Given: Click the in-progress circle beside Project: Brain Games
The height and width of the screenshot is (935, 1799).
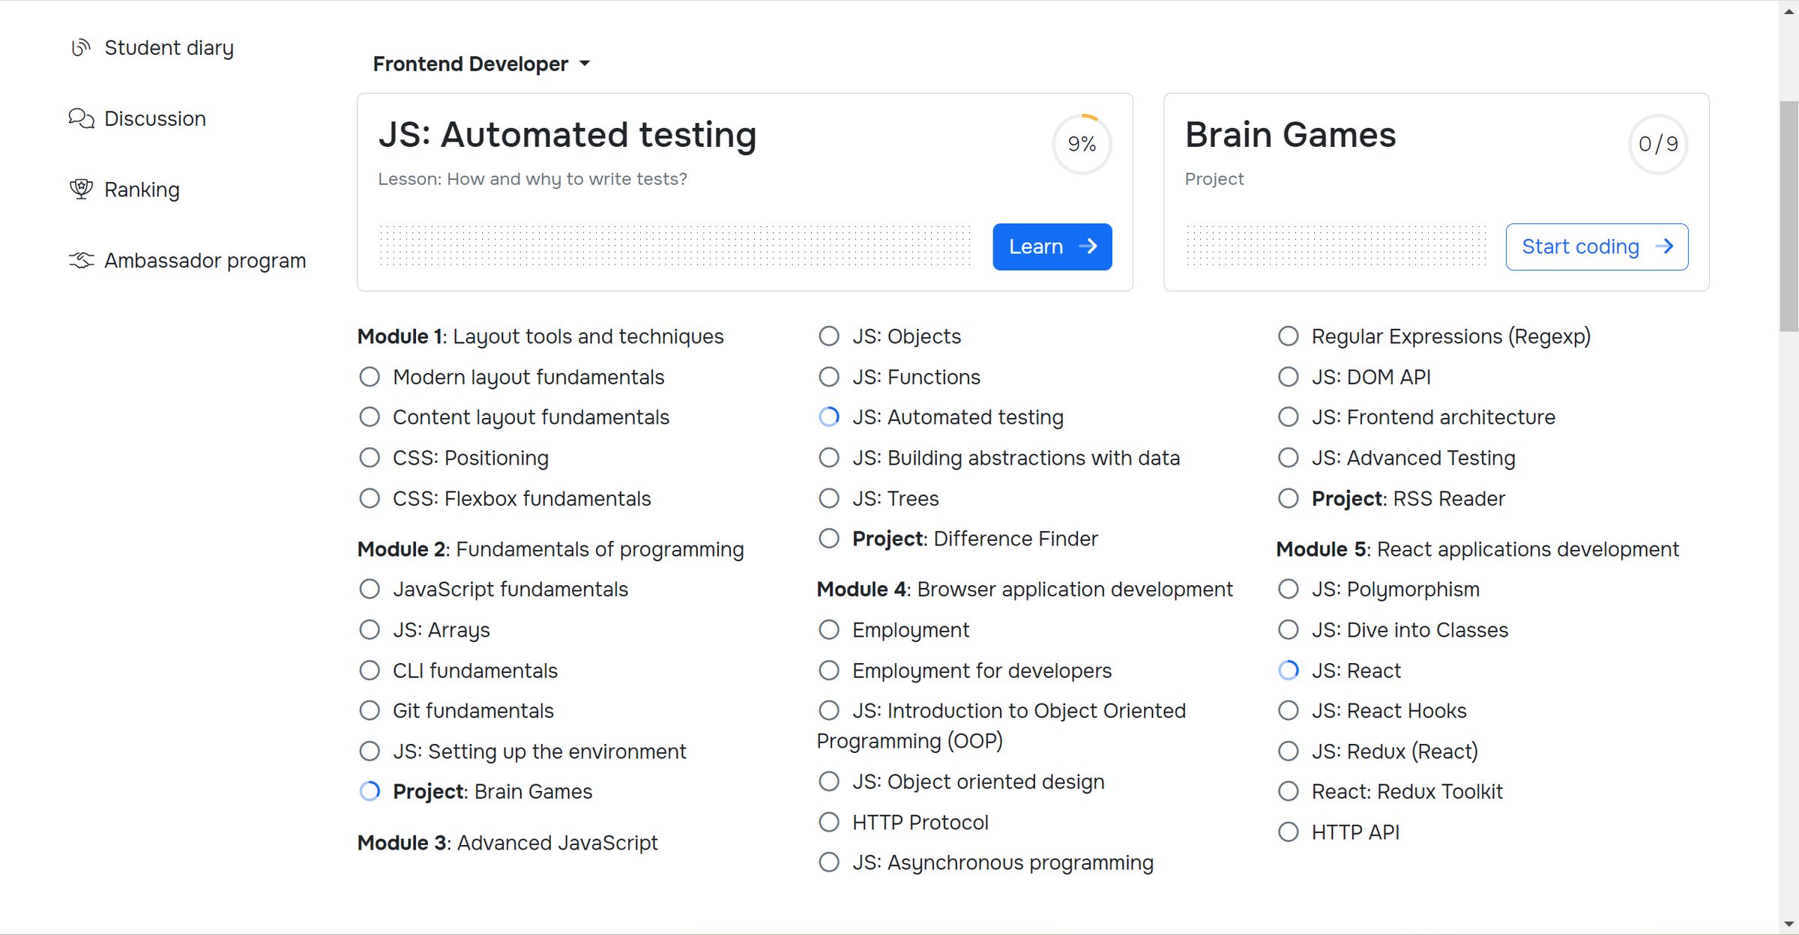Looking at the screenshot, I should point(370,791).
